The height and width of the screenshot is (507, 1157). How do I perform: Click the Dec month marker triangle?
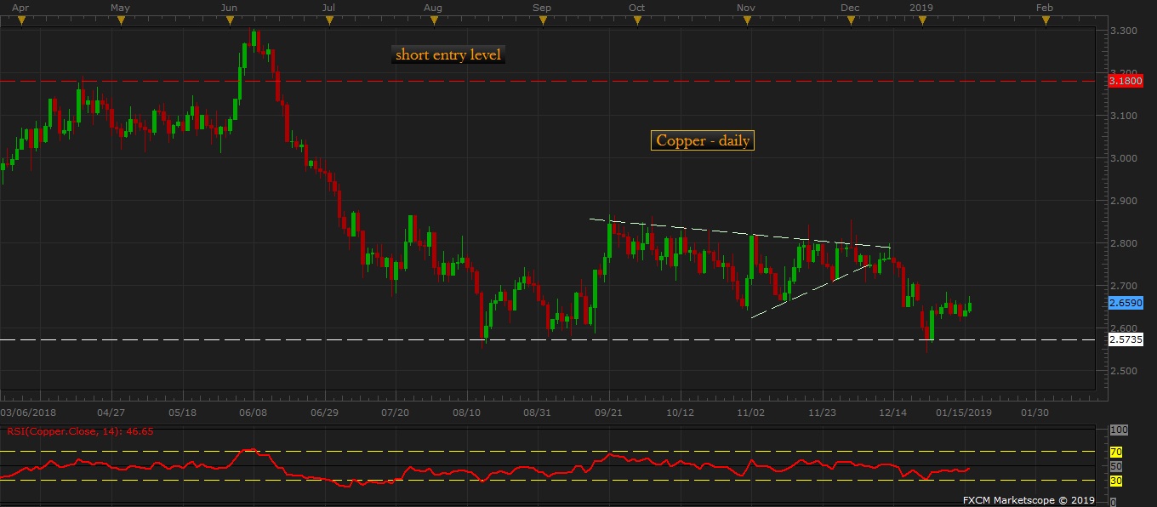850,20
